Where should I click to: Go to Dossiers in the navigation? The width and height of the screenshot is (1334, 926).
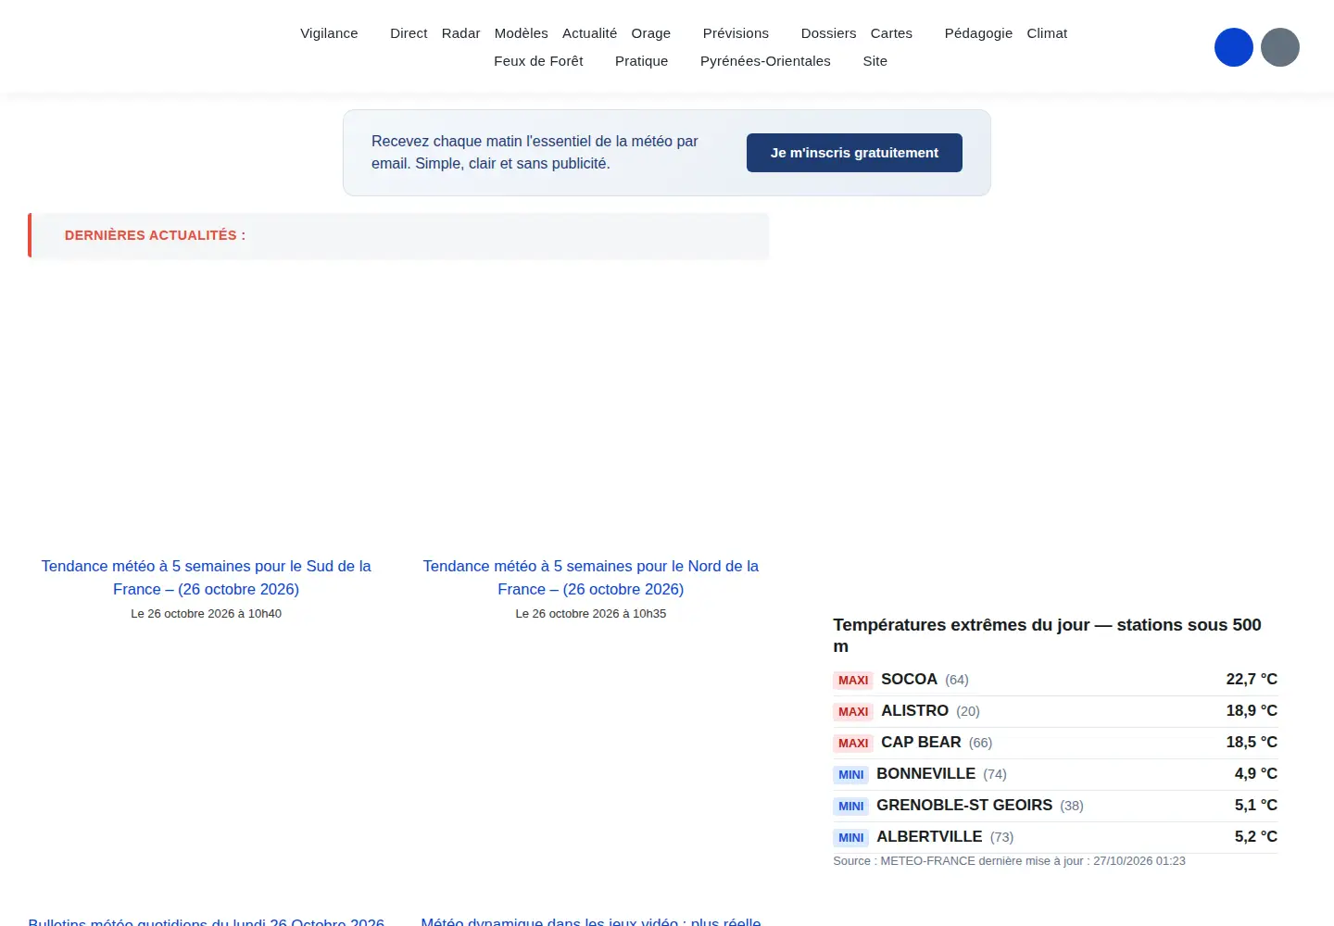click(828, 33)
